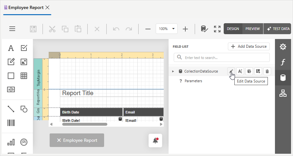Remove CollectionDataSource with trash icon
The width and height of the screenshot is (293, 156).
tap(267, 71)
